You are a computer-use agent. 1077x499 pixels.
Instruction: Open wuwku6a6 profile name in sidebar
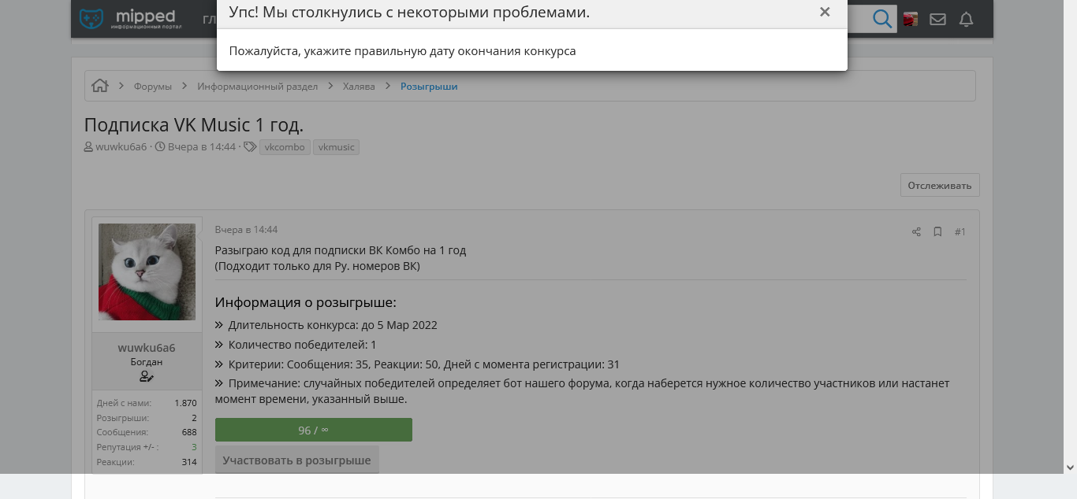coord(147,348)
